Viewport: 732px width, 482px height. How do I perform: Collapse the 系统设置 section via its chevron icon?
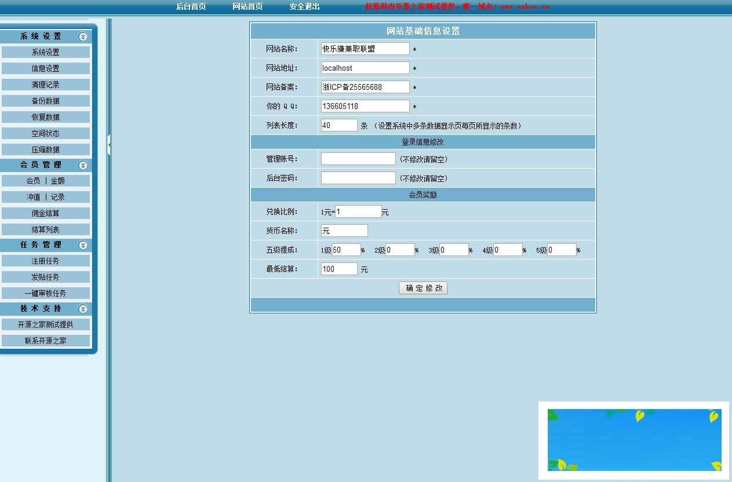click(x=83, y=35)
